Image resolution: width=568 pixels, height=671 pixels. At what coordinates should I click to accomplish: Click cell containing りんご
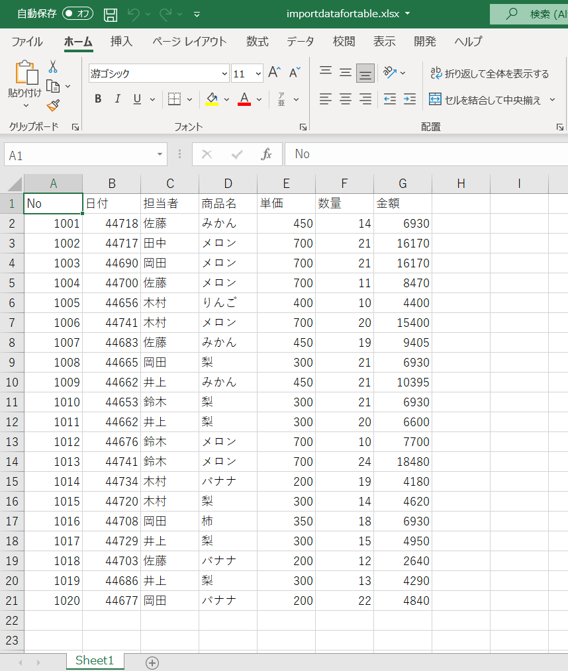228,303
